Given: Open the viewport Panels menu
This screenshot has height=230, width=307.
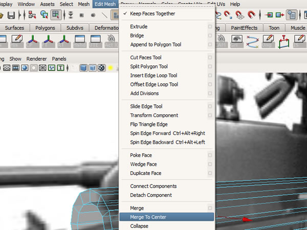Looking at the screenshot, I should pyautogui.click(x=59, y=59).
